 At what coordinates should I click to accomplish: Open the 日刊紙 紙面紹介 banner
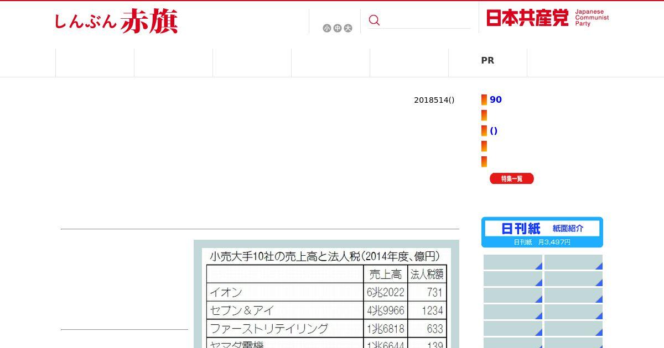542,232
